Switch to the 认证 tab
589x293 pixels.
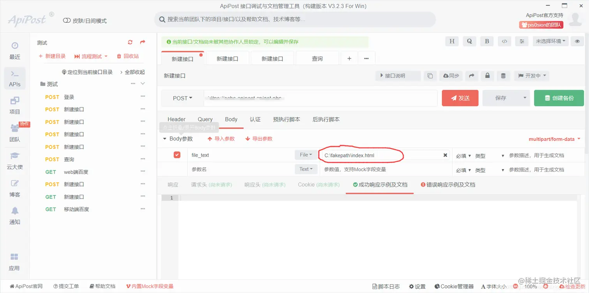click(255, 119)
